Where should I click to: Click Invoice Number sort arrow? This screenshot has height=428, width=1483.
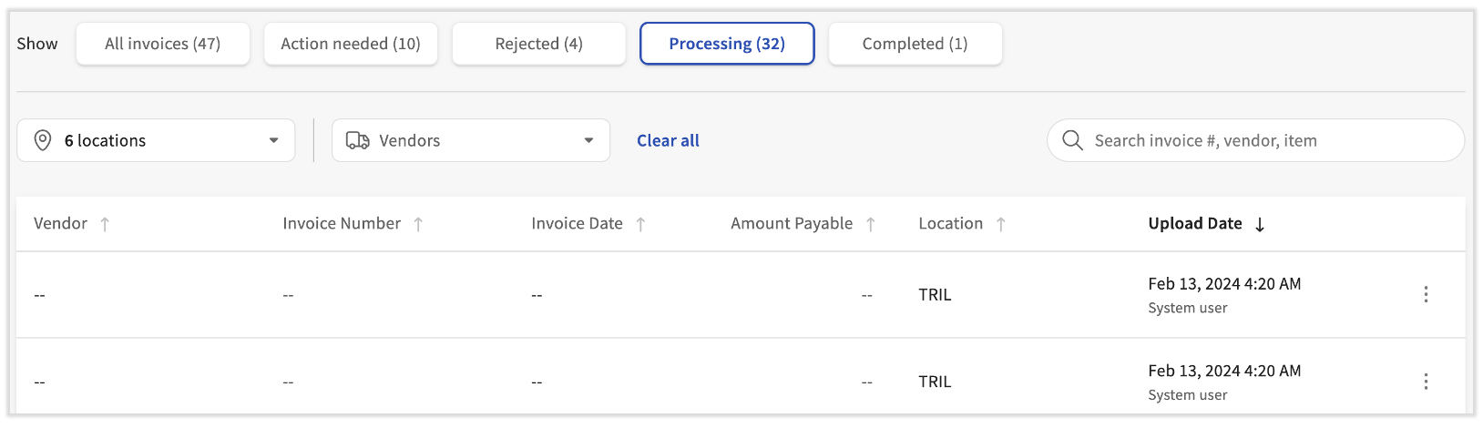[418, 224]
